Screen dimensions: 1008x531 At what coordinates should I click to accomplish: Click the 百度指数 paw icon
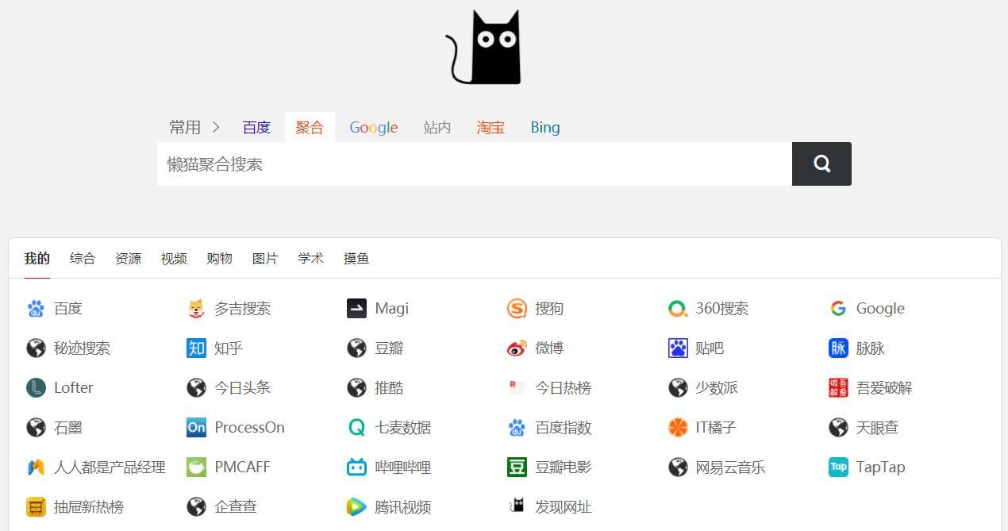click(517, 427)
